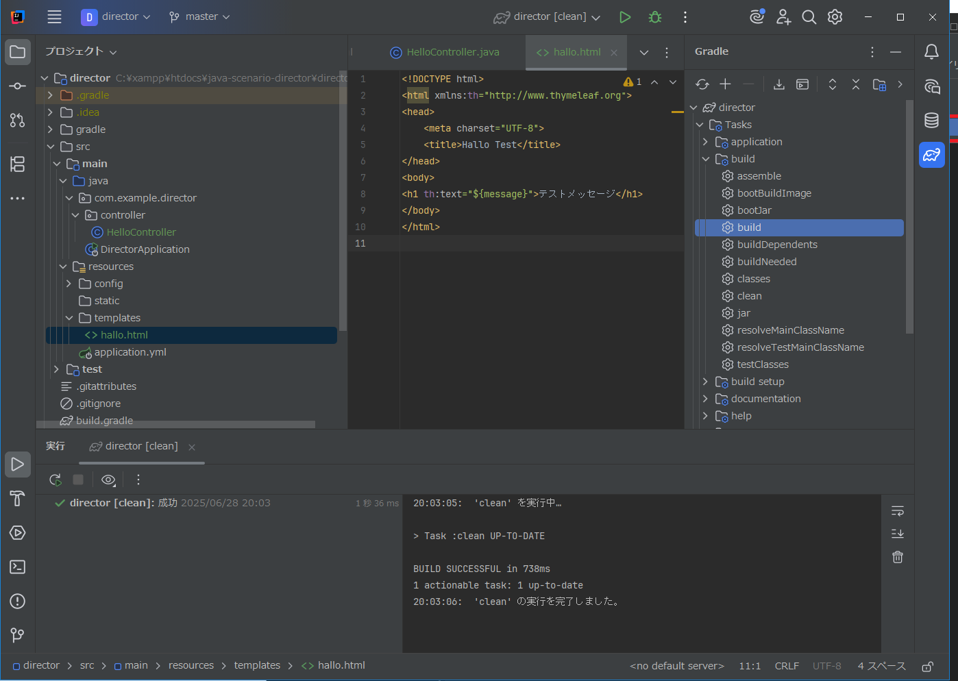958x681 pixels.
Task: Expand the test folder in the project tree
Action: 56,369
